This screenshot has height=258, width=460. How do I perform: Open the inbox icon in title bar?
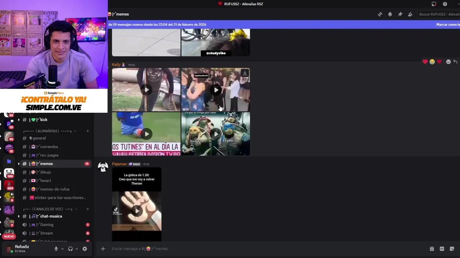[x=434, y=4]
